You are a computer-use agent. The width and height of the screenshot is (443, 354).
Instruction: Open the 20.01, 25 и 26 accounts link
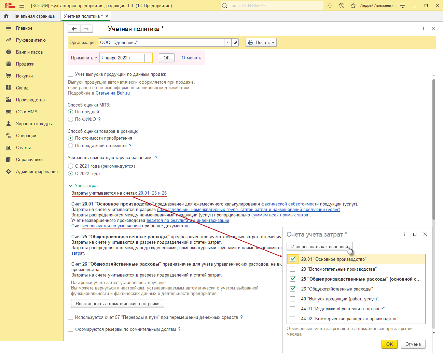click(x=152, y=193)
